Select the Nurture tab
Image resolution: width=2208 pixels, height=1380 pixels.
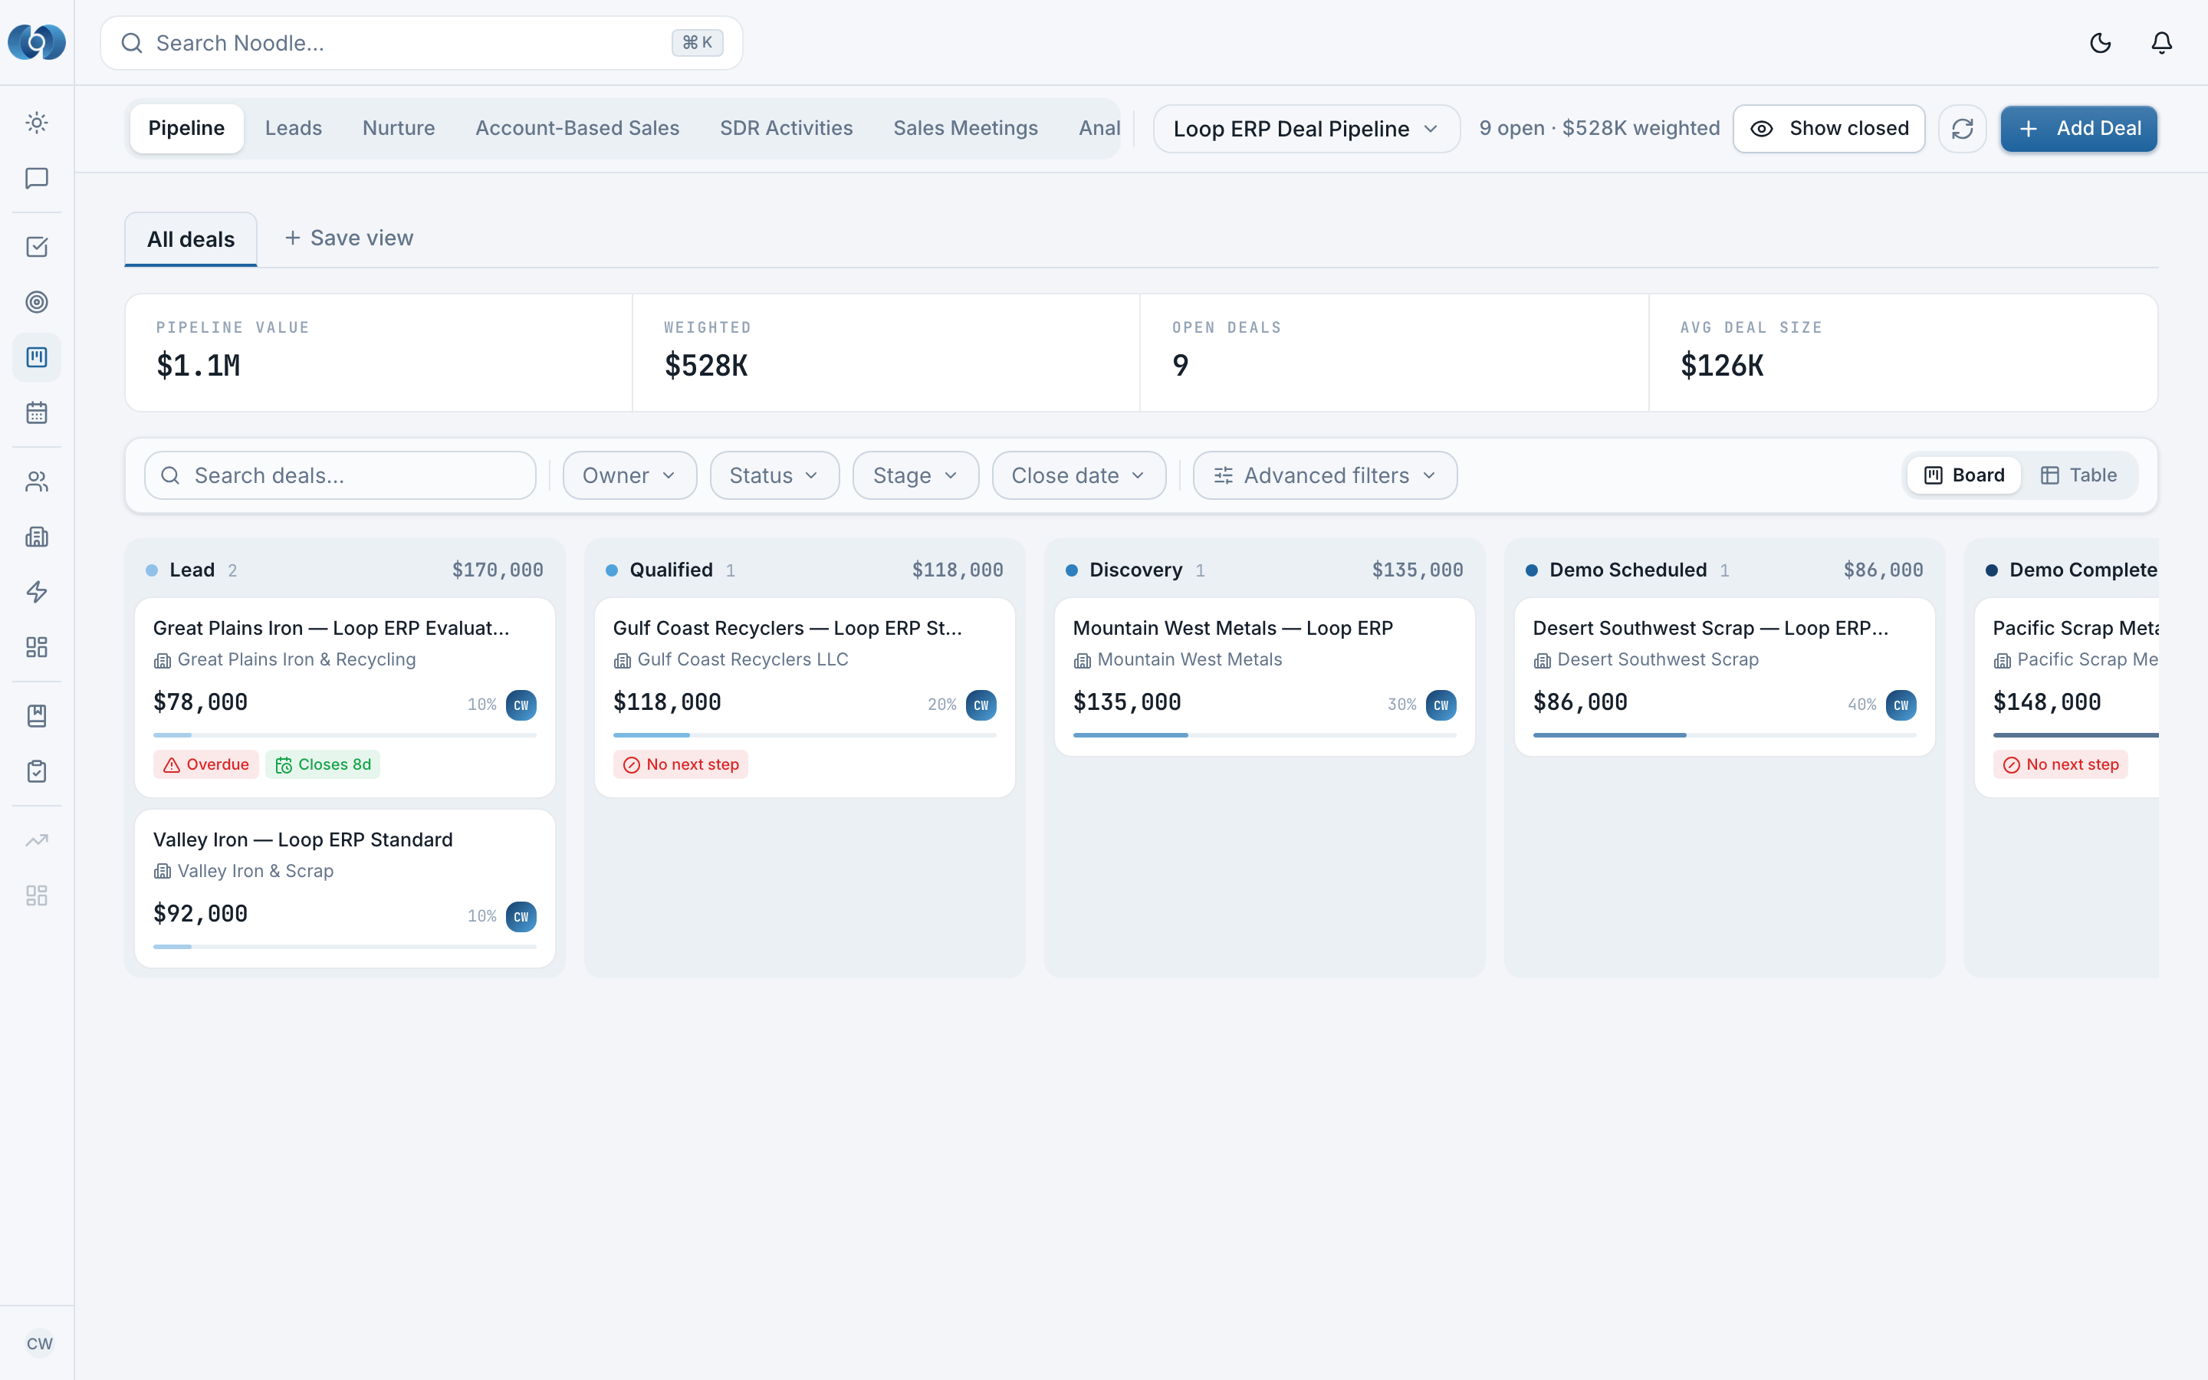399,129
